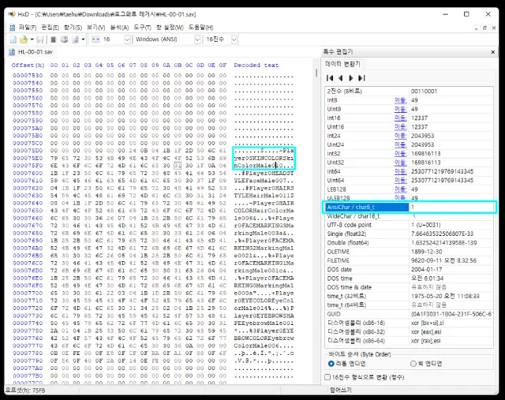Select the 리틀 엔디언 radio button
The width and height of the screenshot is (505, 400).
pyautogui.click(x=331, y=364)
